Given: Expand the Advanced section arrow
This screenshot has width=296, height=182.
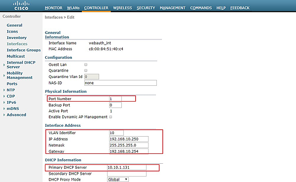Looking at the screenshot, I should (x=4, y=115).
